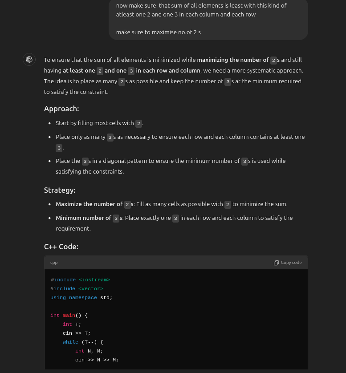This screenshot has width=346, height=373.
Task: Click the cpp language label on code block
Action: [54, 263]
